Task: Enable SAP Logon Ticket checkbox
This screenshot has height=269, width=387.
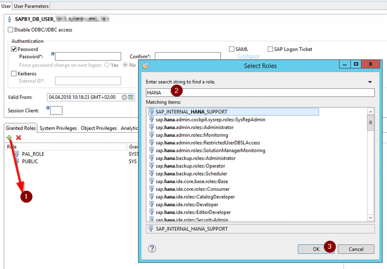Action: (270, 49)
